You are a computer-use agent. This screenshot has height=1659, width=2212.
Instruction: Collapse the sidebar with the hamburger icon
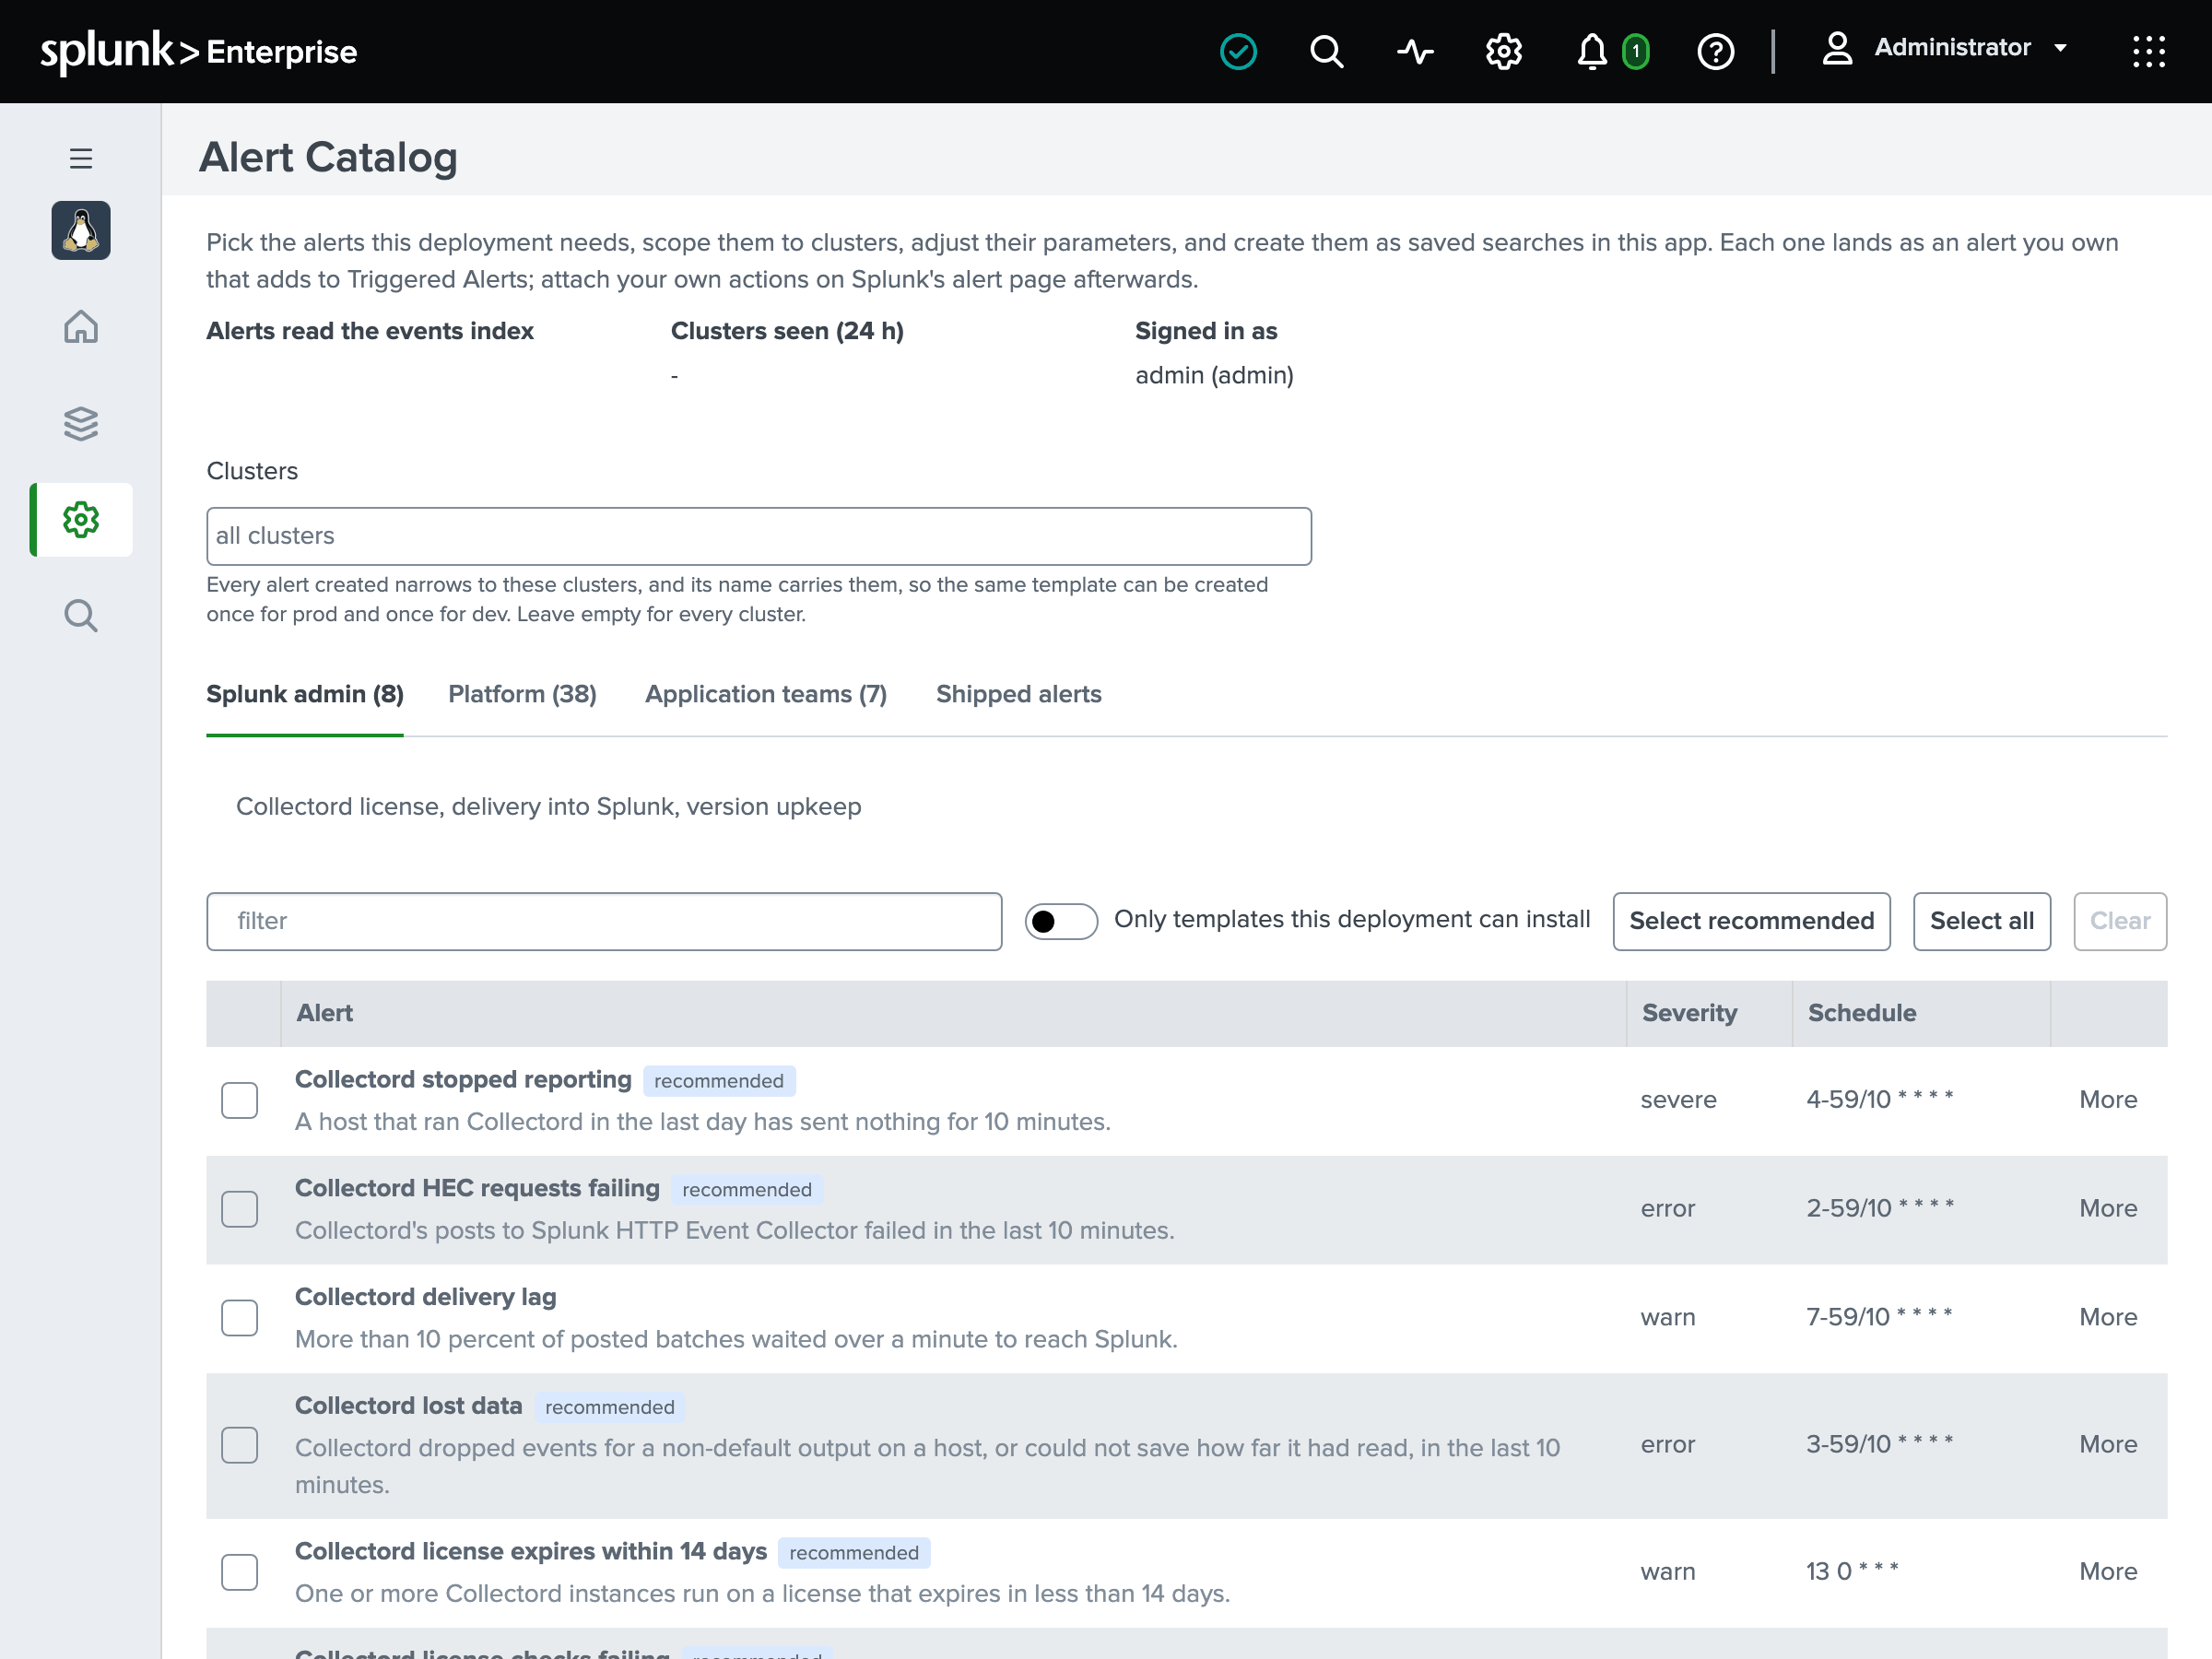pyautogui.click(x=81, y=158)
